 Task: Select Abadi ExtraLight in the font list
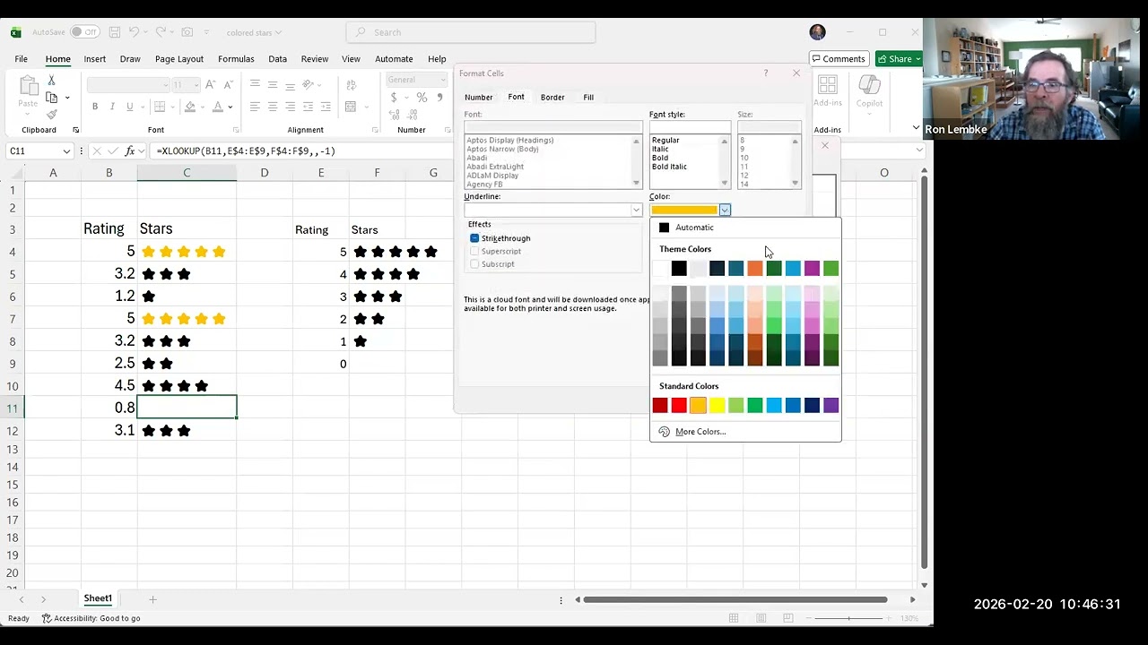tap(494, 167)
